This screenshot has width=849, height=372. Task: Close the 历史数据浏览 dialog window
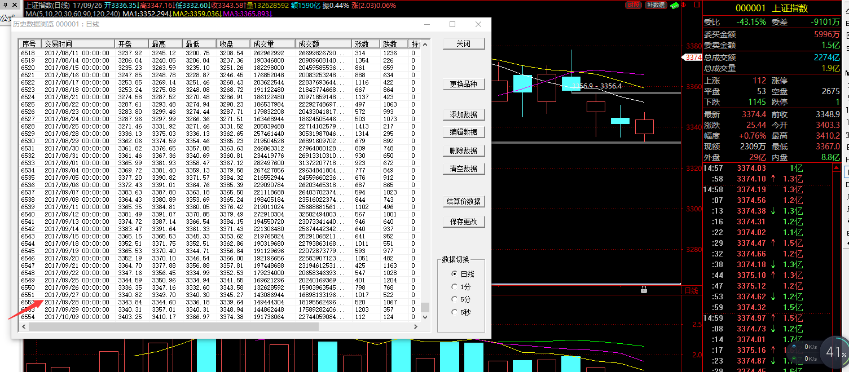478,24
